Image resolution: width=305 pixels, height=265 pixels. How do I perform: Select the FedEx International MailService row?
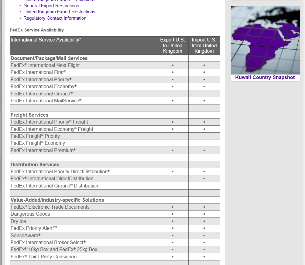[x=115, y=101]
